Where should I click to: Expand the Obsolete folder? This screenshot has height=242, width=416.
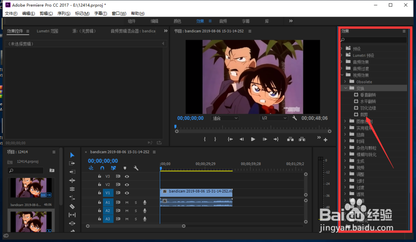pos(345,81)
